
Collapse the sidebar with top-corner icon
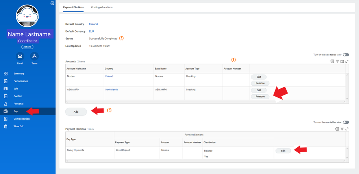(x=52, y=3)
